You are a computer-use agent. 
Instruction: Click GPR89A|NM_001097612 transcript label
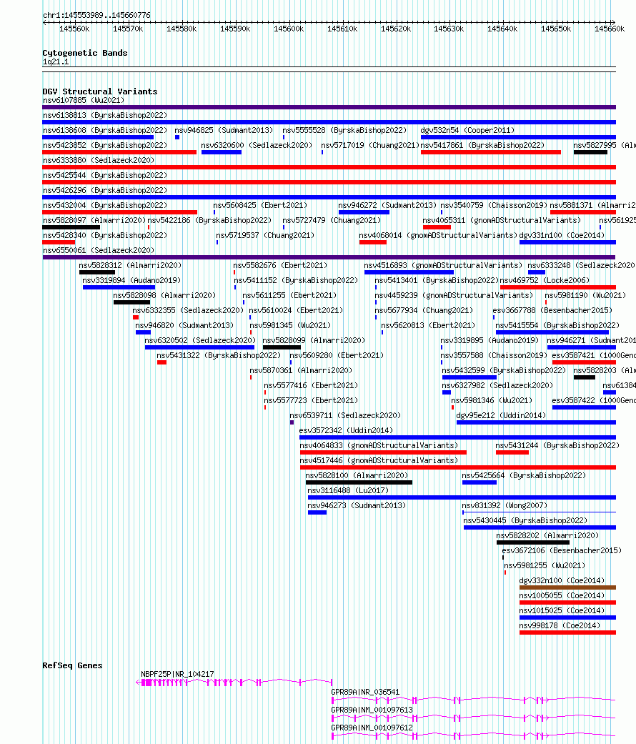372,728
